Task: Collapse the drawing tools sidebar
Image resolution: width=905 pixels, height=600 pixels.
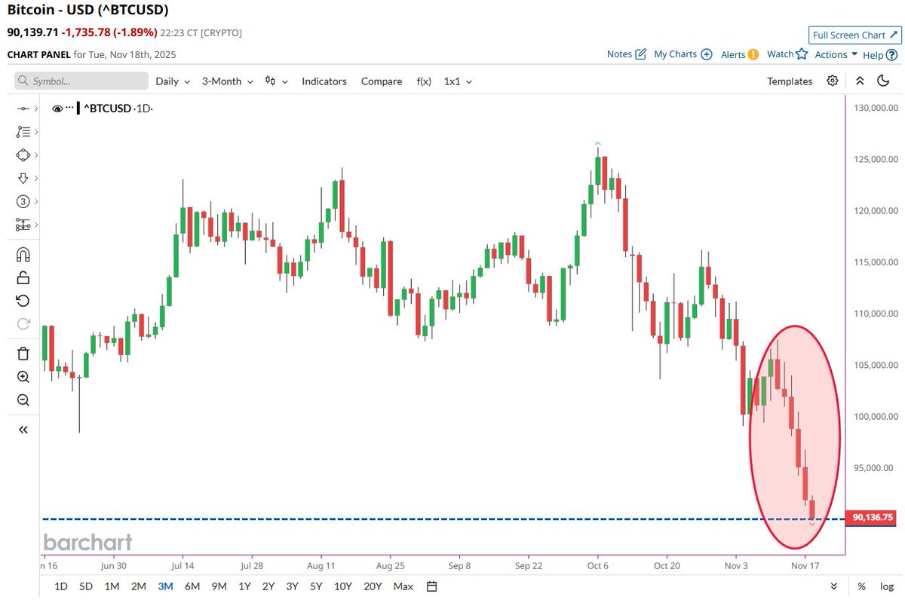Action: click(x=23, y=430)
